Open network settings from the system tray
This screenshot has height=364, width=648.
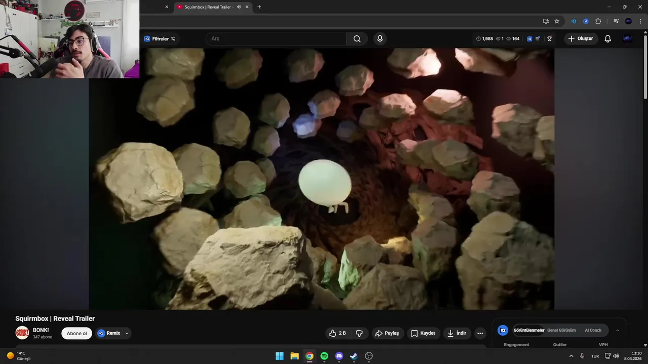click(608, 356)
